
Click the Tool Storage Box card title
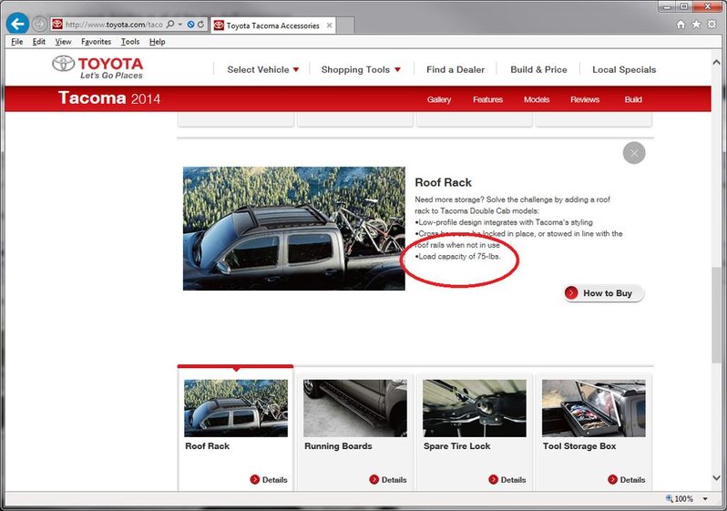[579, 446]
